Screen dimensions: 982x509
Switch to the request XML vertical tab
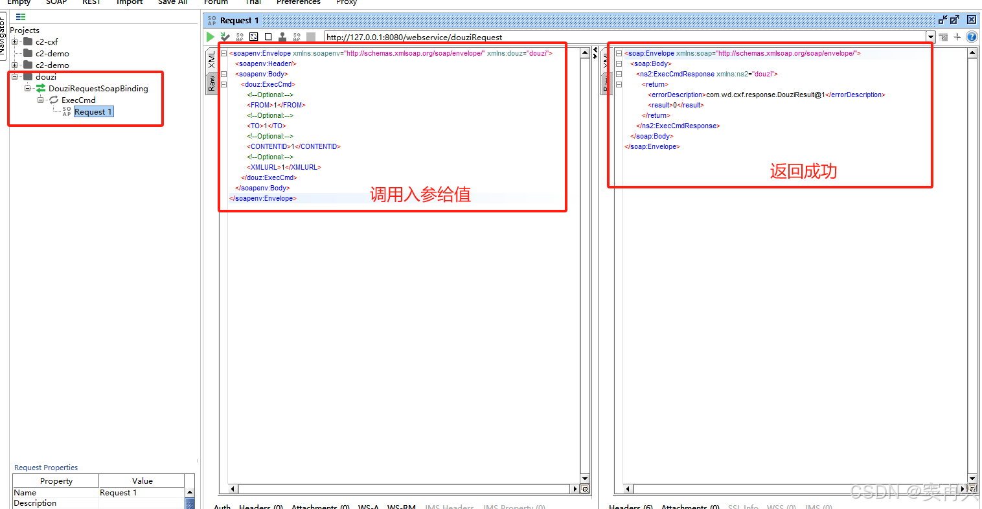point(212,60)
